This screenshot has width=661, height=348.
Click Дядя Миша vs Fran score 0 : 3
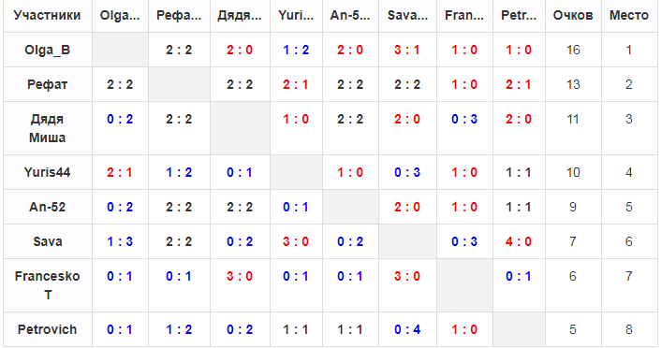click(464, 119)
